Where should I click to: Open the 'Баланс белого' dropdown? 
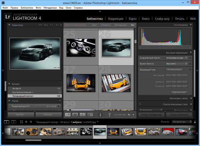coord(176,63)
